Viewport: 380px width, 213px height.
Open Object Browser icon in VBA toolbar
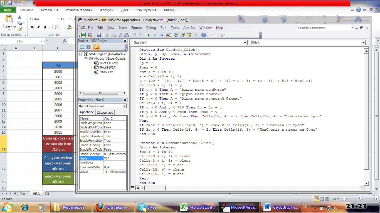point(189,35)
